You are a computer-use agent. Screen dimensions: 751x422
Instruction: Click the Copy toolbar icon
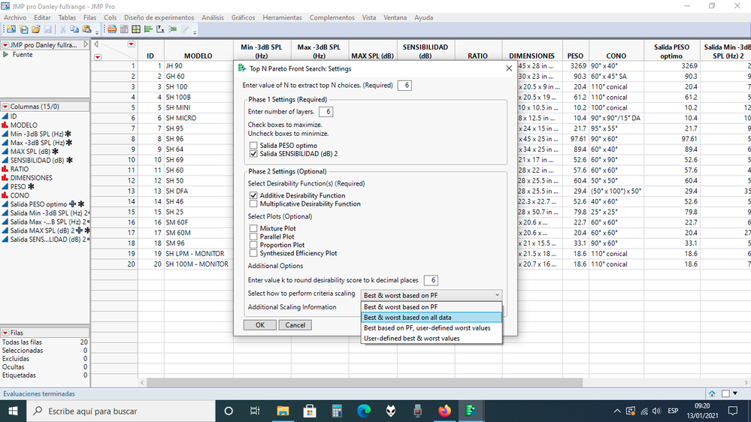coord(74,29)
